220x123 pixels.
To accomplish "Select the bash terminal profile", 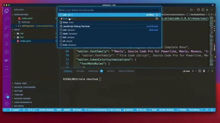I will pyautogui.click(x=109, y=18).
